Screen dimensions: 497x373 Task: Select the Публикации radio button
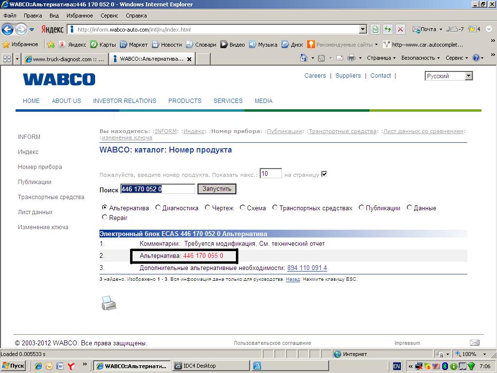click(x=361, y=207)
